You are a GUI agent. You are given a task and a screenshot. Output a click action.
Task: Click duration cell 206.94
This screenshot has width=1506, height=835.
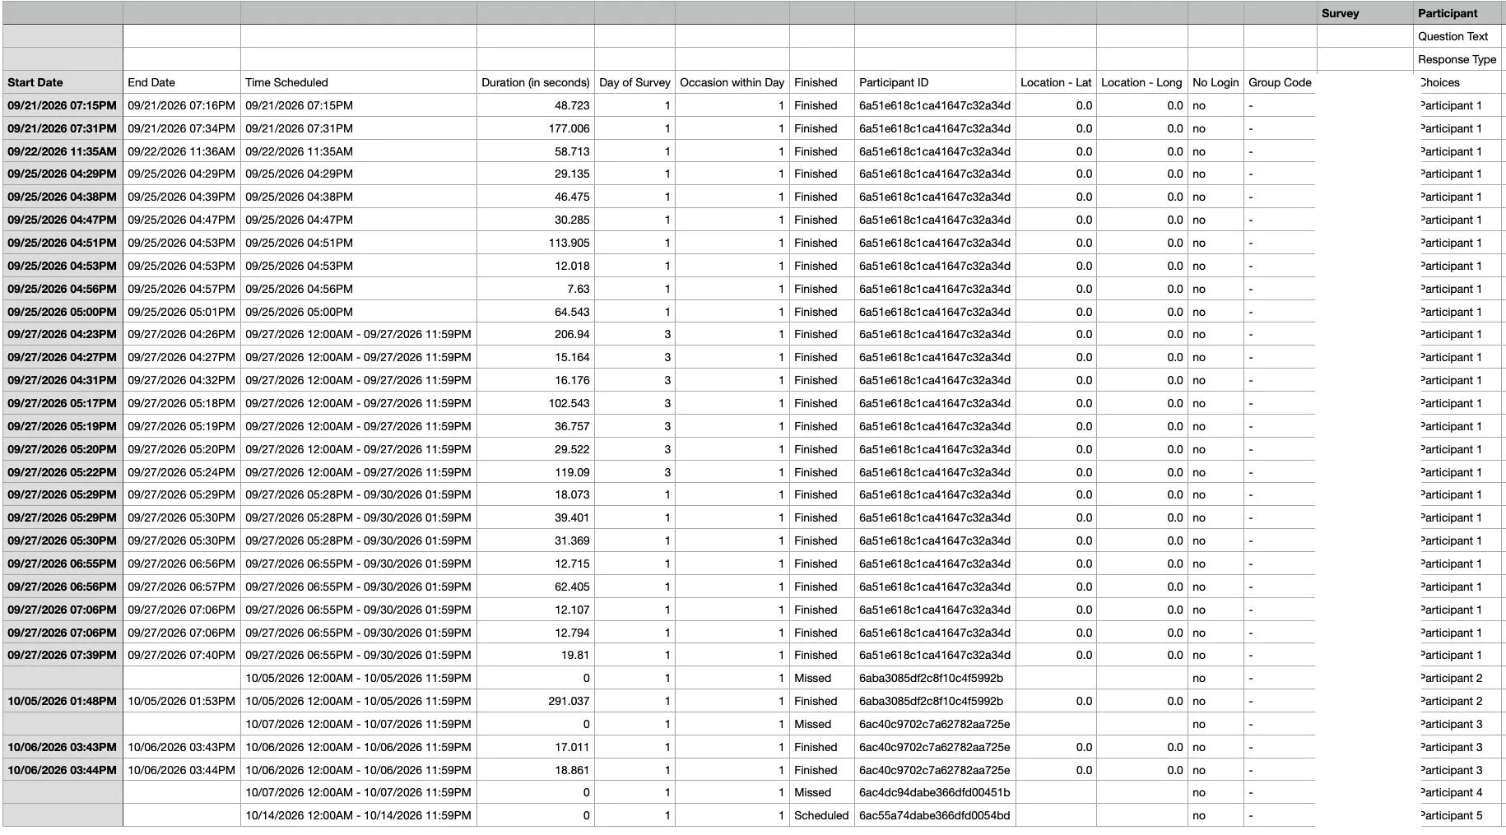coord(536,334)
